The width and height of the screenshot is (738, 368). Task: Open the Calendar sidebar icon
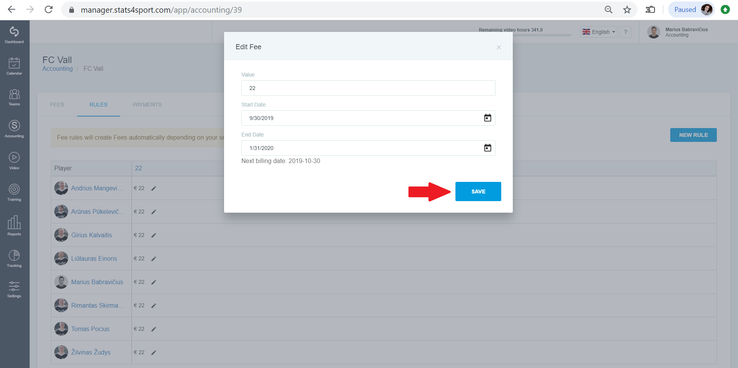click(x=14, y=66)
